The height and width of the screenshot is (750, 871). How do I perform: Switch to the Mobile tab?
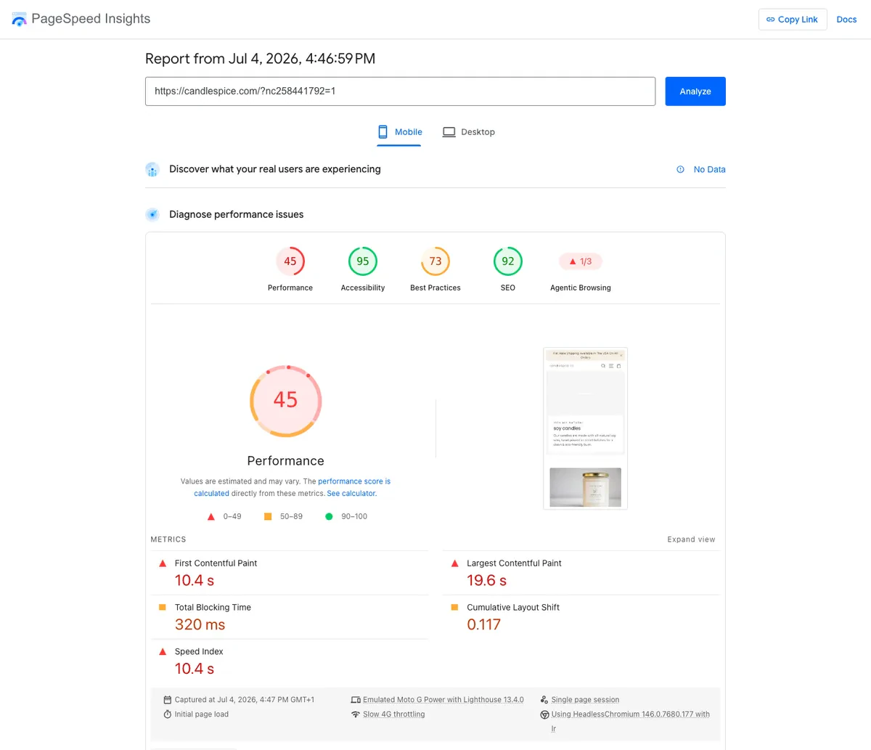point(399,132)
